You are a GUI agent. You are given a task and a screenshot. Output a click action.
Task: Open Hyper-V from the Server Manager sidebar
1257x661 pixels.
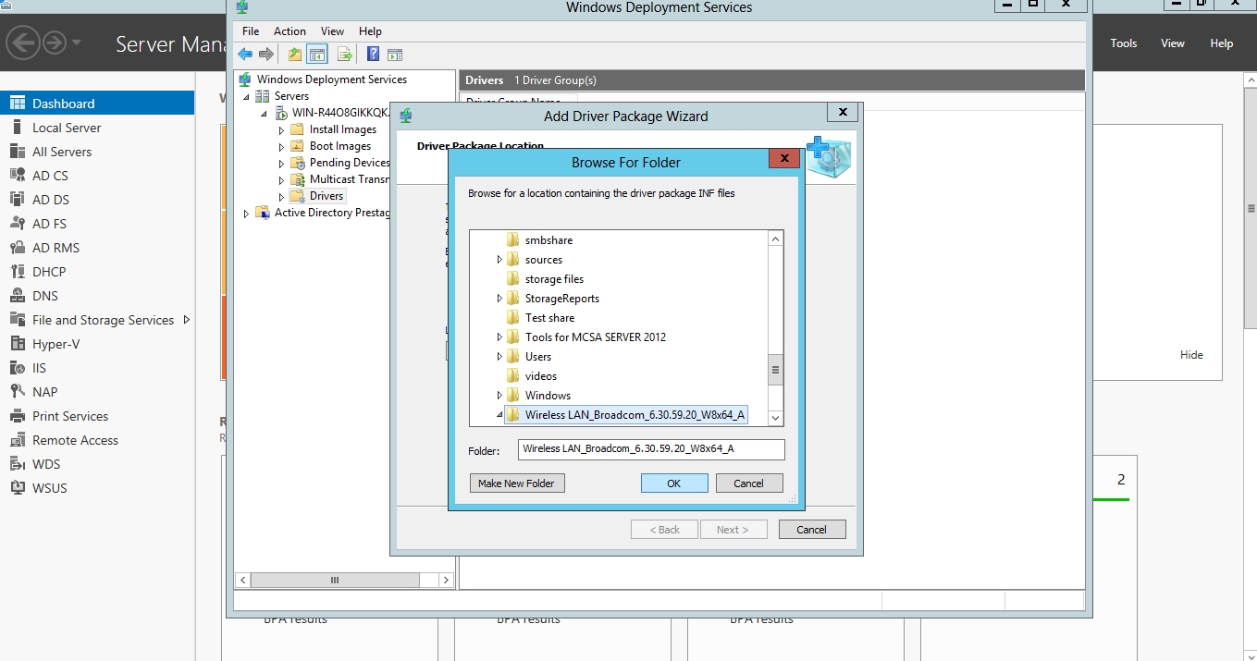point(55,344)
